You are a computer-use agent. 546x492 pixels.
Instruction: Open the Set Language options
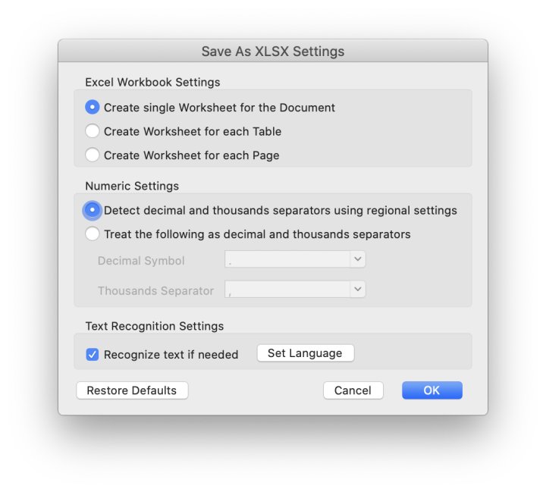pyautogui.click(x=305, y=353)
